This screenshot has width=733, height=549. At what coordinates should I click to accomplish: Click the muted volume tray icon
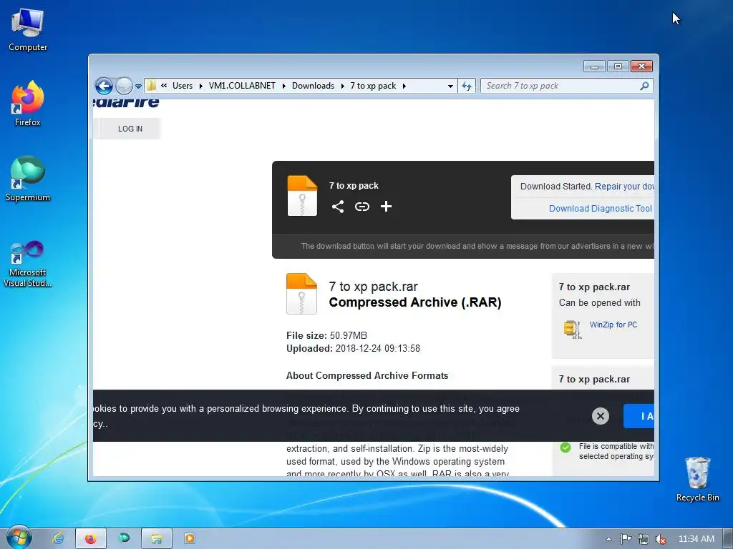660,539
